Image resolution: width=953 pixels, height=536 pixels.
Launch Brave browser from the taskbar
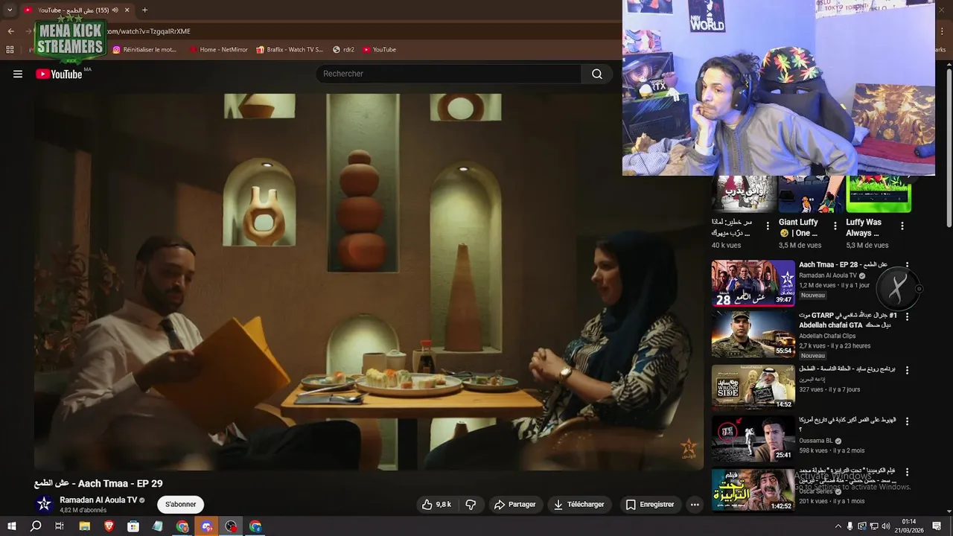(109, 526)
